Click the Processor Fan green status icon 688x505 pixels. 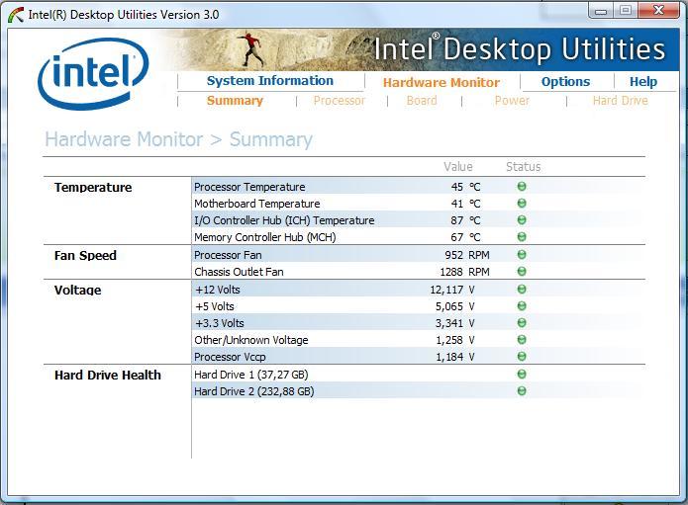click(522, 254)
